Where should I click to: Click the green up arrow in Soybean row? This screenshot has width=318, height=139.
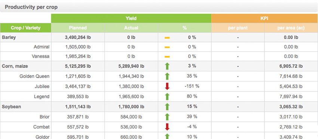[167, 106]
